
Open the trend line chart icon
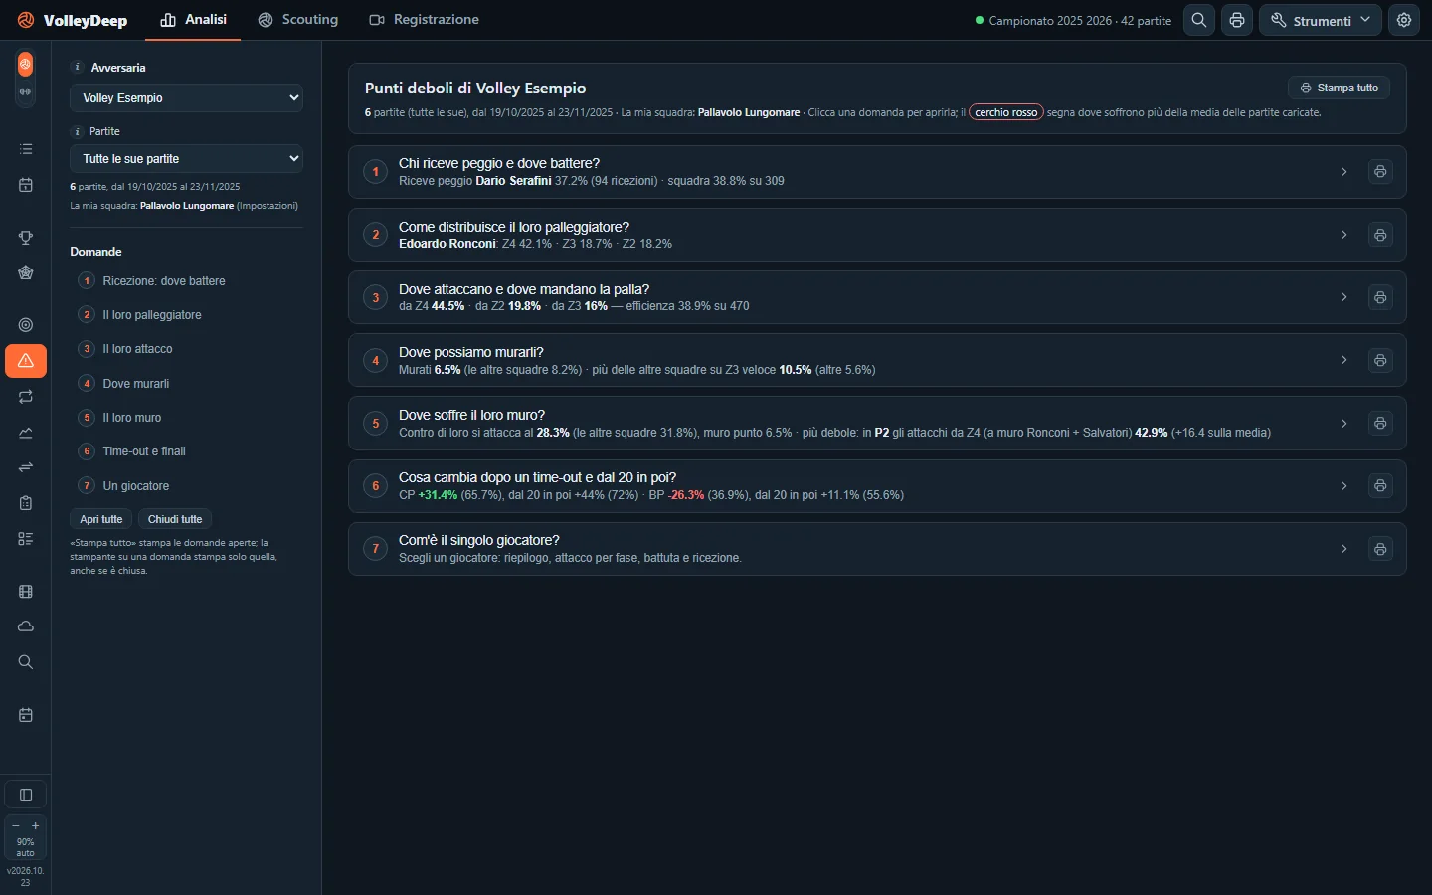(x=26, y=433)
